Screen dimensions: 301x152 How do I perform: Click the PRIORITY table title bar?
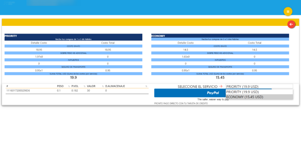coord(73,36)
